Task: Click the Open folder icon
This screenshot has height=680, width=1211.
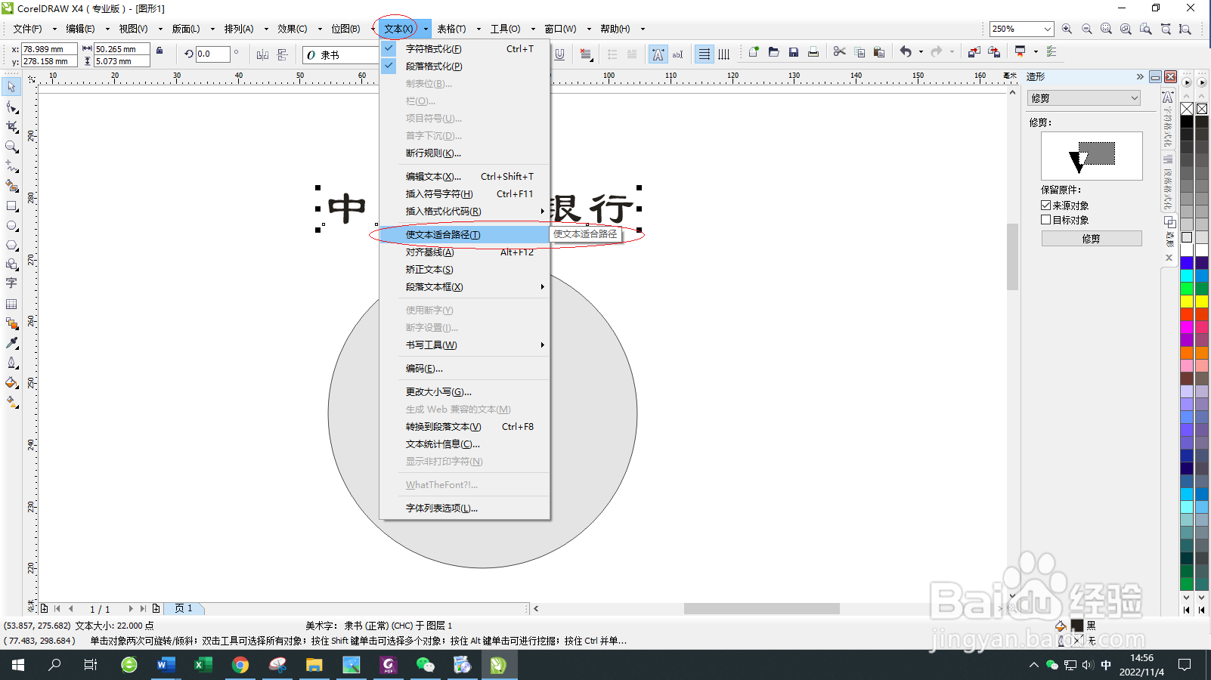Action: point(773,52)
